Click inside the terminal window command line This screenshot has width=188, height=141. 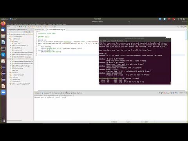(x=135, y=83)
